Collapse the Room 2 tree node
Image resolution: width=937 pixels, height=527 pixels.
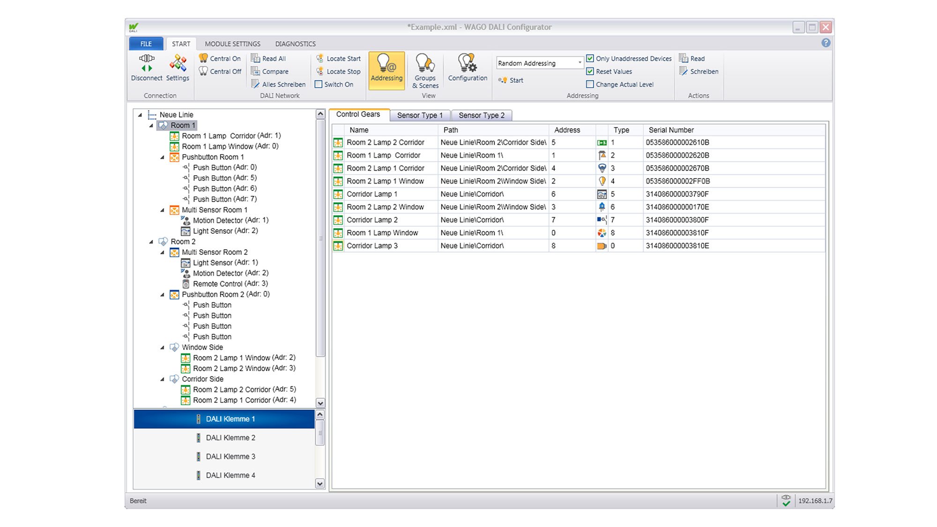(151, 242)
